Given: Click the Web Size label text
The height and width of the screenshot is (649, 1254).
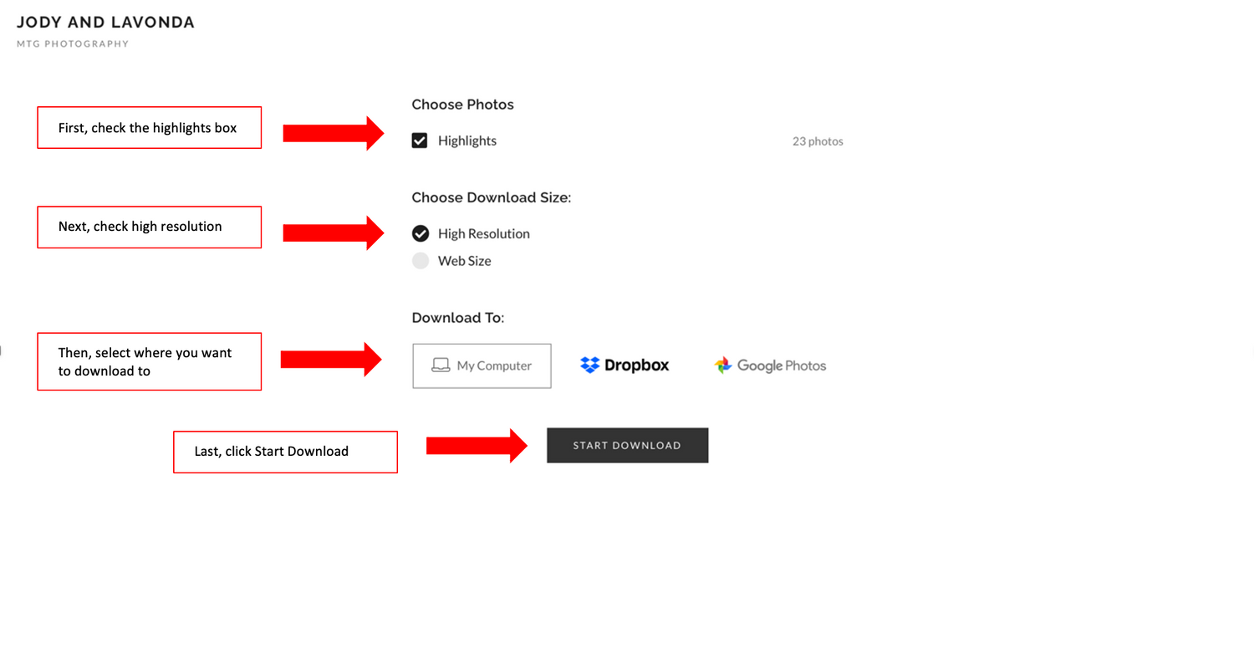Looking at the screenshot, I should click(x=465, y=261).
